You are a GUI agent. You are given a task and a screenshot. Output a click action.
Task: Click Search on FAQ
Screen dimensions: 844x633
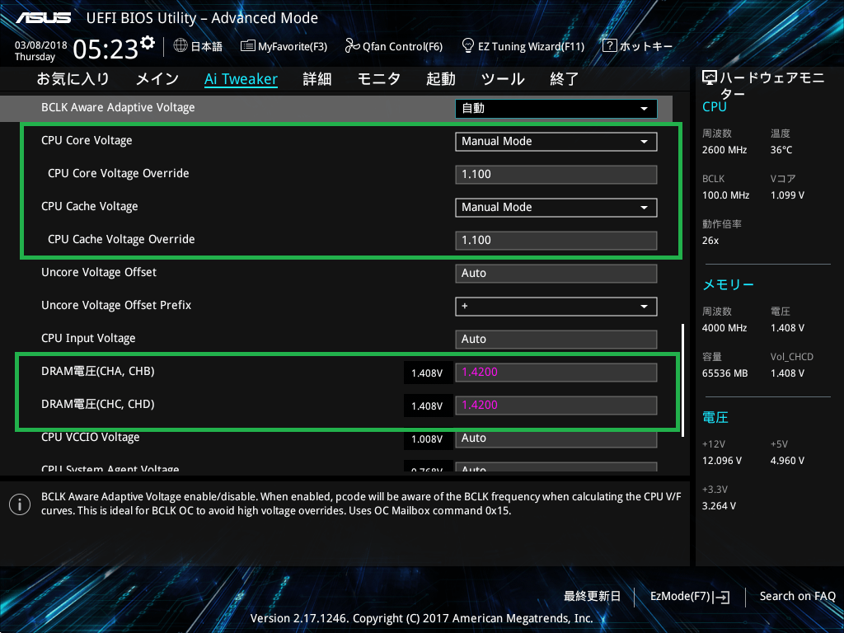pos(798,597)
